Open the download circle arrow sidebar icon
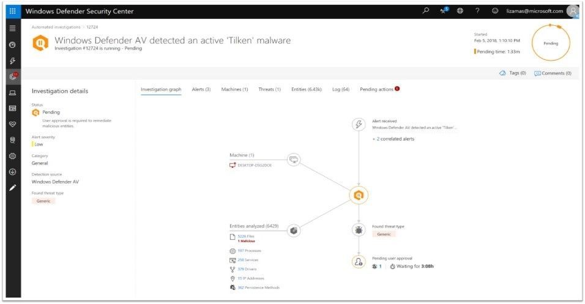 (12, 172)
